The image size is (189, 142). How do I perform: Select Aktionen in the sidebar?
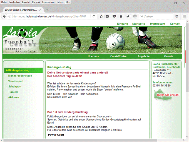coord(14,97)
